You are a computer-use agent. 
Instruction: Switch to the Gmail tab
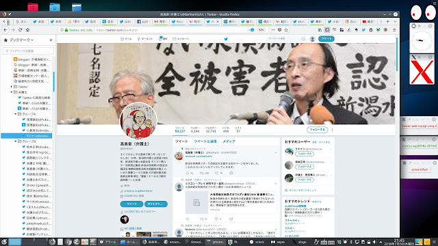tap(161, 21)
